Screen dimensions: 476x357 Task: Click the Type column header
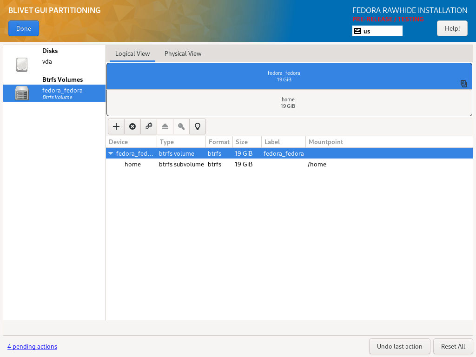(181, 142)
